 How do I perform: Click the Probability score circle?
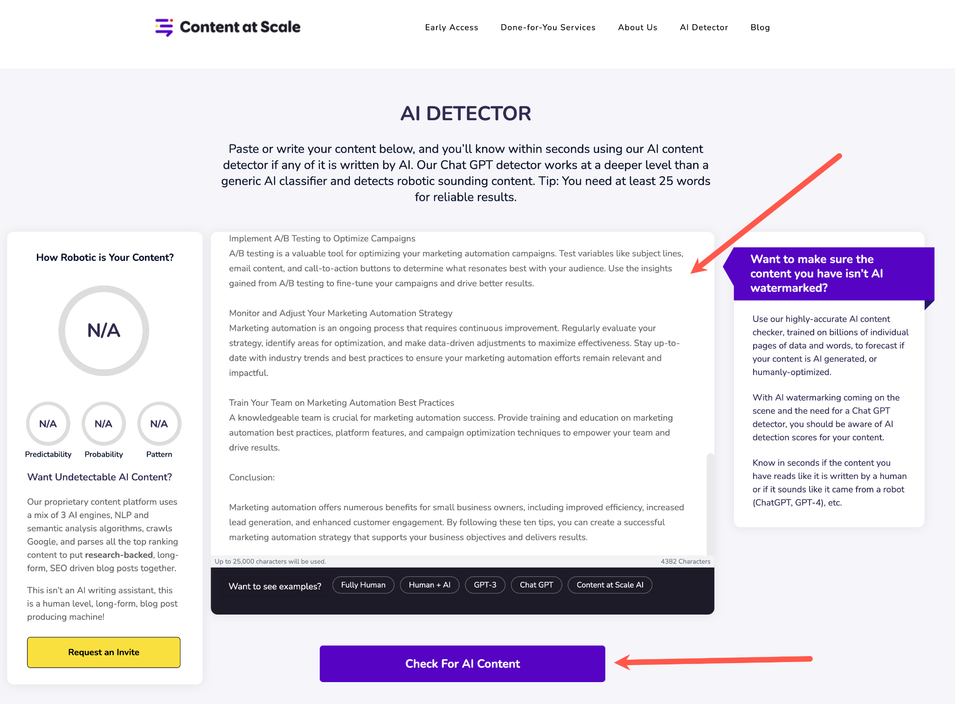tap(102, 423)
